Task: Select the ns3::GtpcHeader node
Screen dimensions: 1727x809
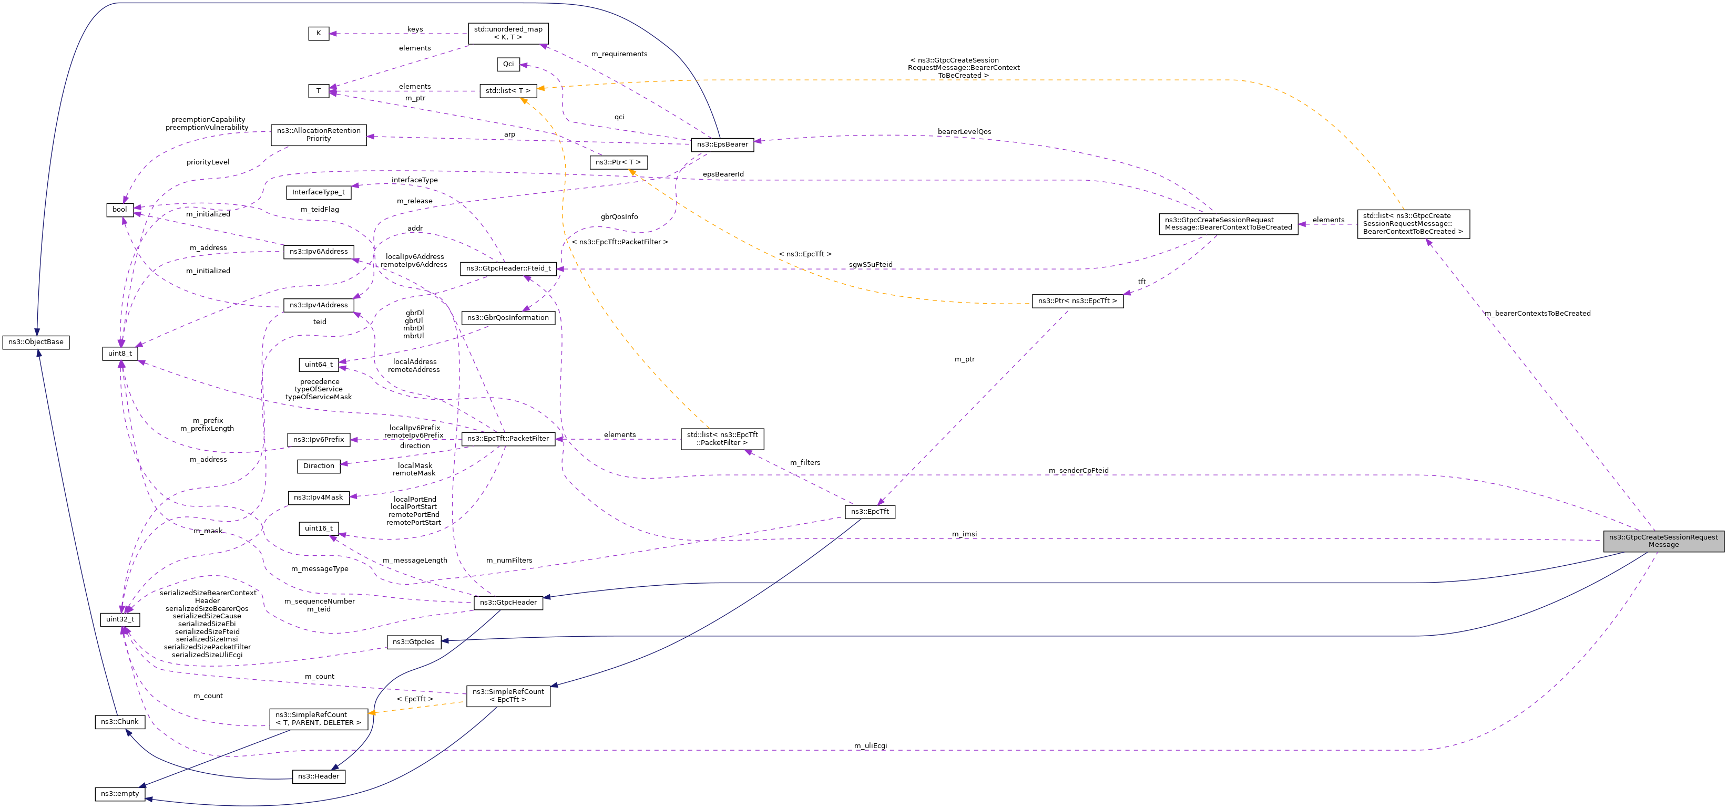Action: click(508, 603)
